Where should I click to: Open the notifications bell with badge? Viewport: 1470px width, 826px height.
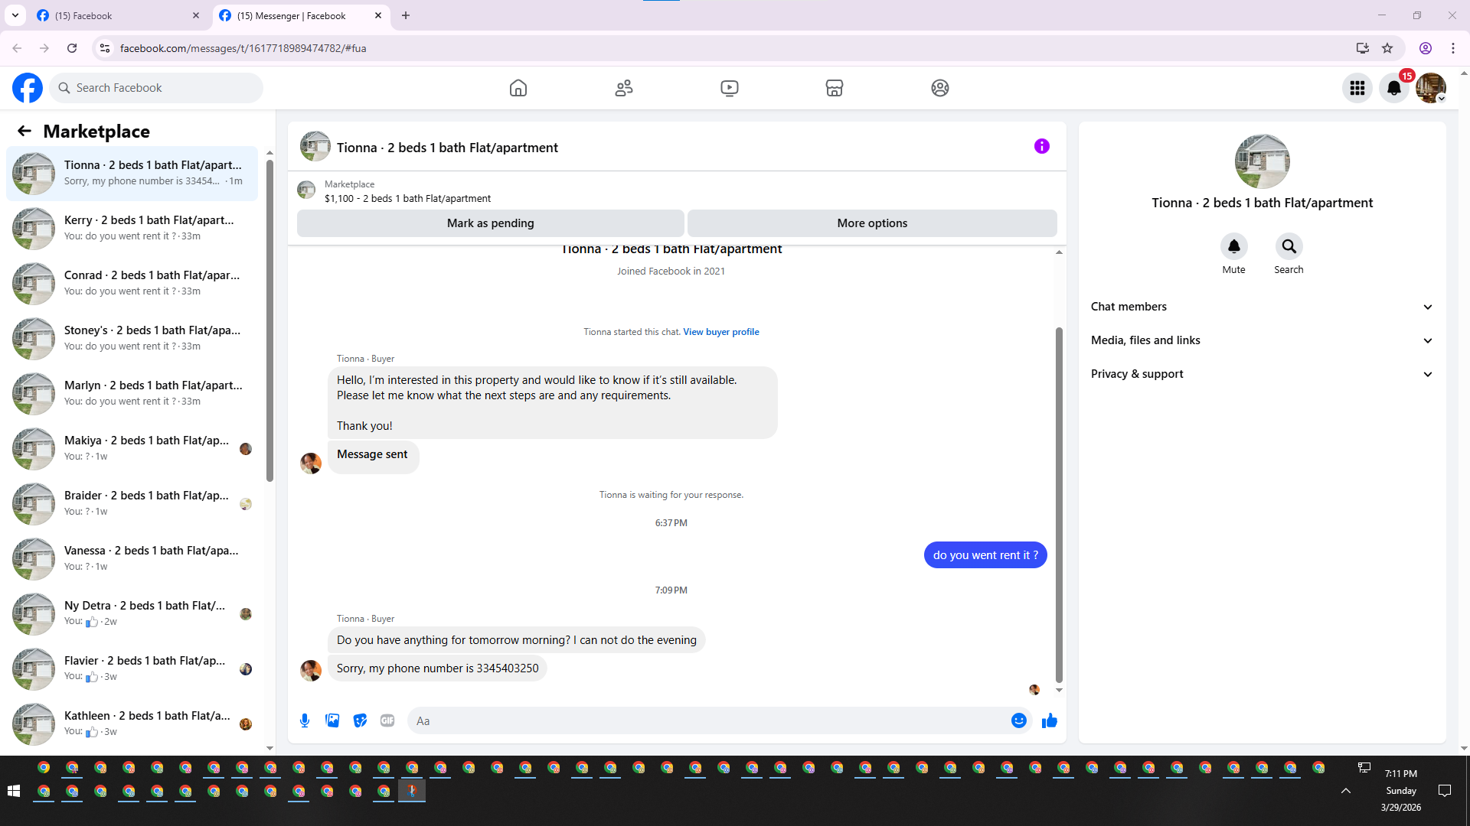coord(1394,88)
